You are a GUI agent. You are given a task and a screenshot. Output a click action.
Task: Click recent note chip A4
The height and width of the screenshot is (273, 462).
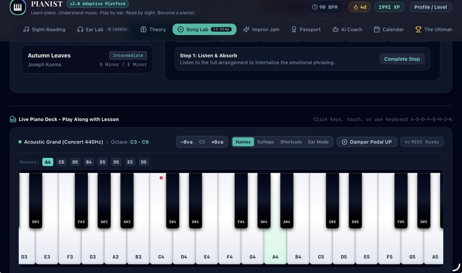pos(48,162)
